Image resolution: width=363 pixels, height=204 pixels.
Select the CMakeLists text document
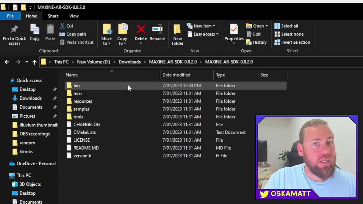85,132
